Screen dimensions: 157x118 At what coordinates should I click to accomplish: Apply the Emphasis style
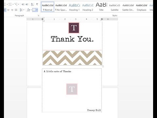(x=142, y=7)
